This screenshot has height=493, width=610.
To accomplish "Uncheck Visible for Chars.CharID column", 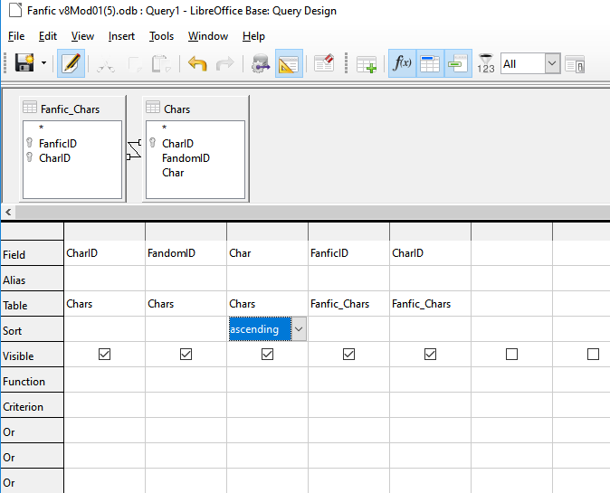I will tap(104, 356).
